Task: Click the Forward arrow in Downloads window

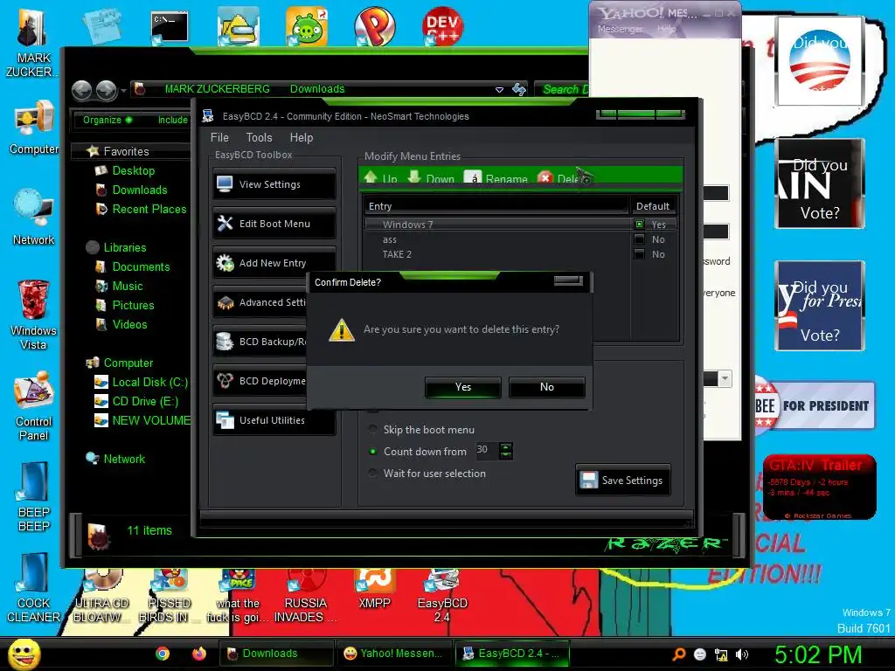Action: [x=106, y=90]
